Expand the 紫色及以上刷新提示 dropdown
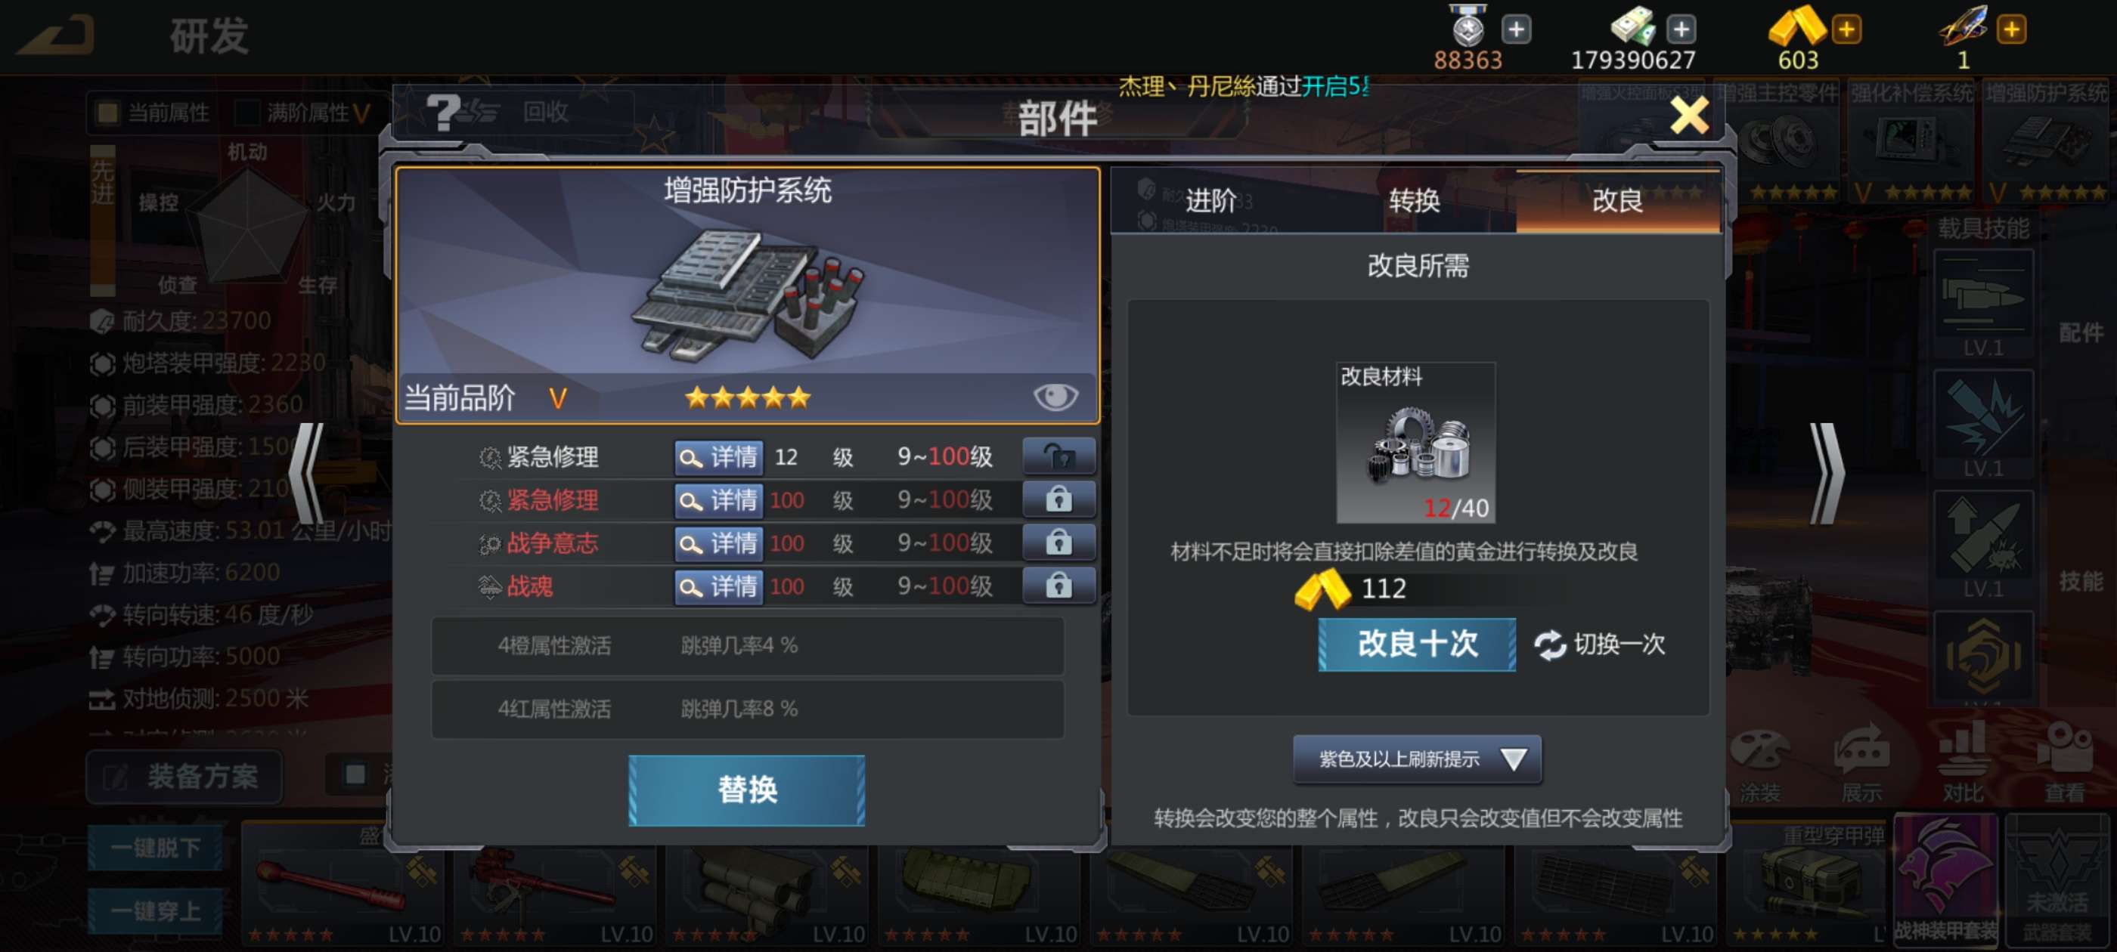 pos(1417,758)
